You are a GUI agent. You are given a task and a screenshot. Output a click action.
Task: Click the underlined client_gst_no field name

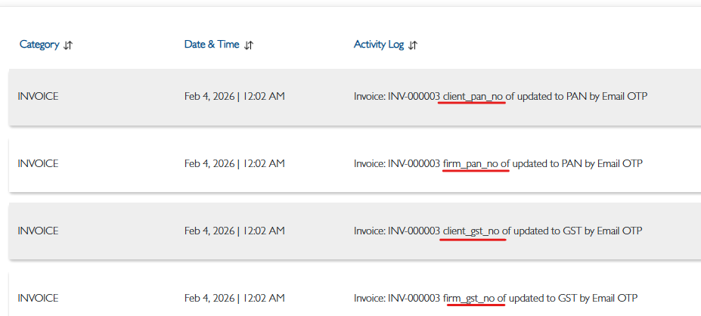coord(471,231)
